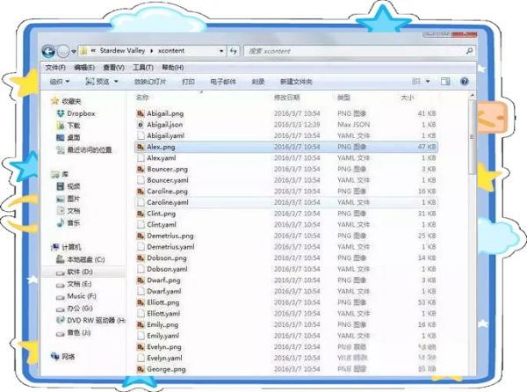
Task: Start the 放映幻灯片 slideshow
Action: click(x=150, y=82)
